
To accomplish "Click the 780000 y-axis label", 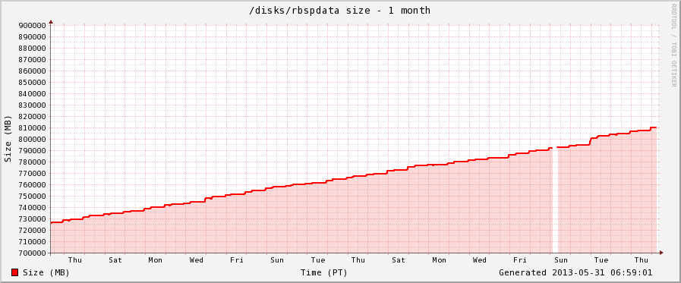I will click(32, 162).
